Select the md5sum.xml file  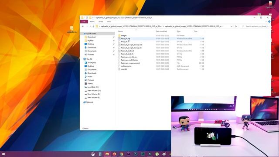click(126, 66)
